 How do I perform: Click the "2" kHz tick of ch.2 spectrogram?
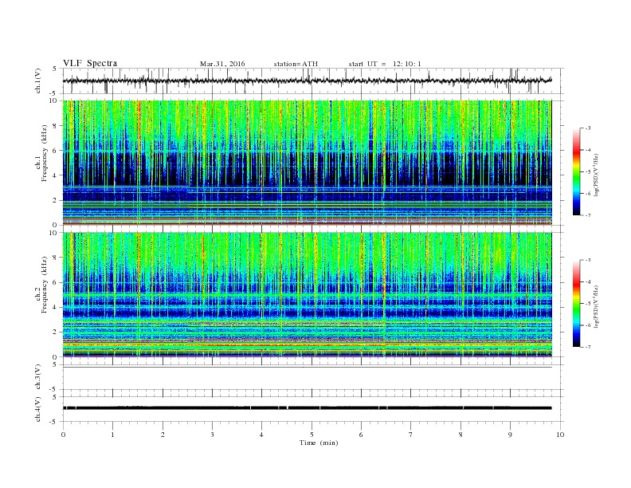(x=55, y=333)
